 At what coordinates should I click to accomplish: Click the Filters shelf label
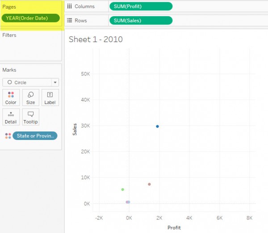pos(9,35)
